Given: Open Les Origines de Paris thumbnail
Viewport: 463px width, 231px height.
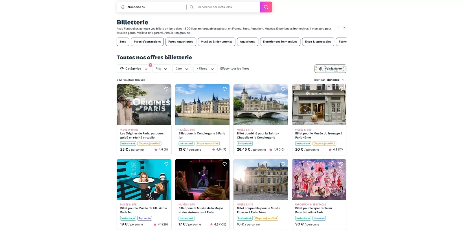Looking at the screenshot, I should pos(144,104).
